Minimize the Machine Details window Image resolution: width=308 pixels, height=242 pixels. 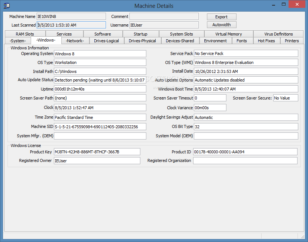point(274,4)
